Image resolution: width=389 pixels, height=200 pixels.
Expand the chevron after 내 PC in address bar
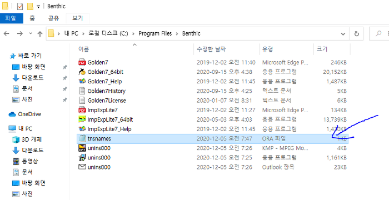(83, 33)
